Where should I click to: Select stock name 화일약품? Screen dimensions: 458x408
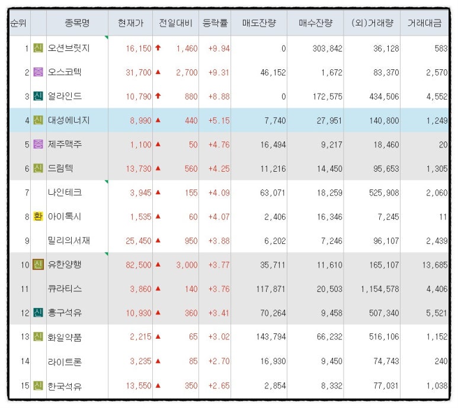tap(65, 337)
